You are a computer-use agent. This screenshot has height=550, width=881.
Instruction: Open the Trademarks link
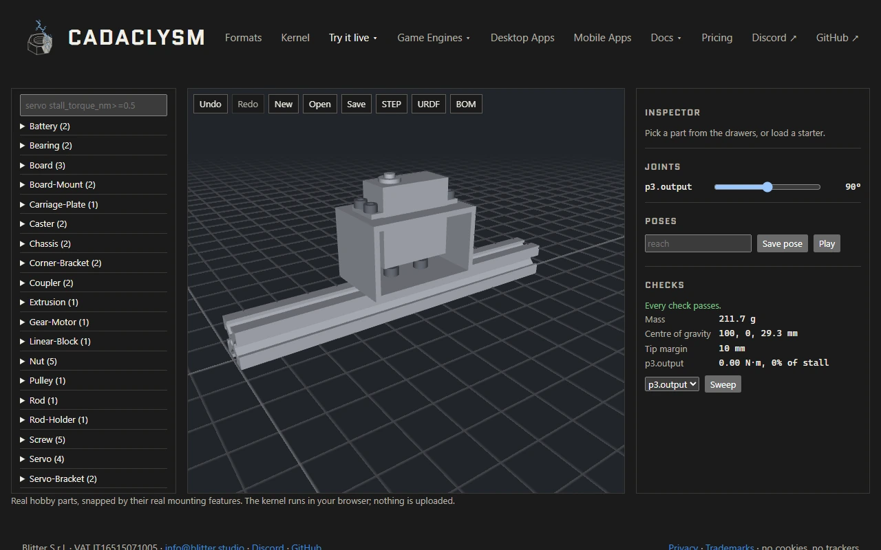[730, 547]
